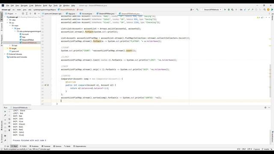Open the Git menu
274x154 pixels.
coord(60,6)
